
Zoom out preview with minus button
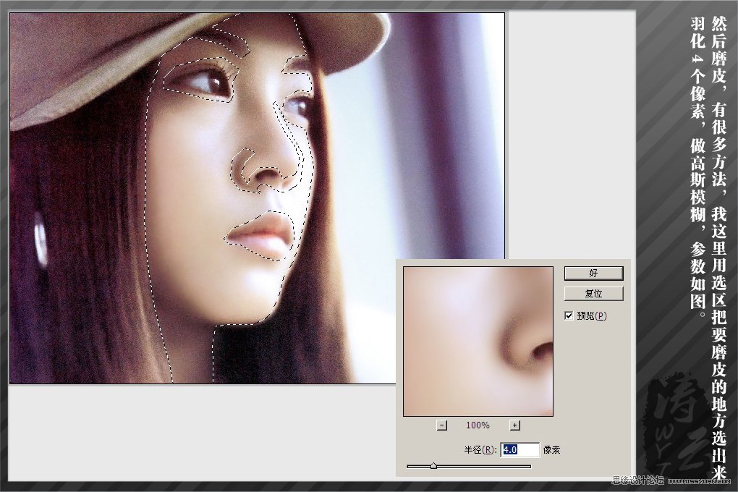(x=442, y=425)
